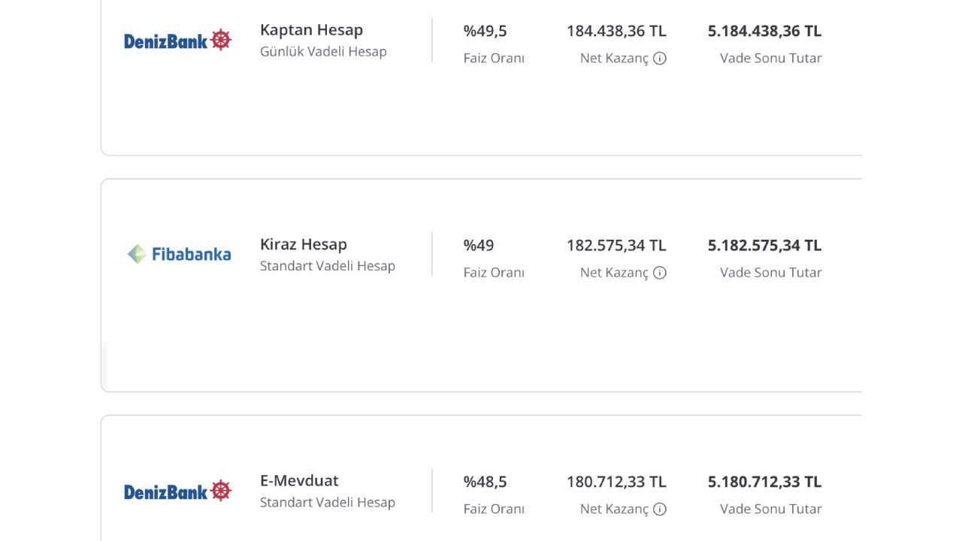Viewport: 962px width, 541px height.
Task: Open the Kaptan Hesap account title
Action: [311, 30]
